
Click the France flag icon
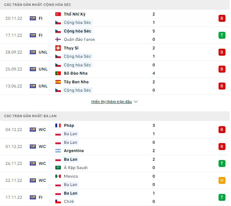click(x=58, y=125)
